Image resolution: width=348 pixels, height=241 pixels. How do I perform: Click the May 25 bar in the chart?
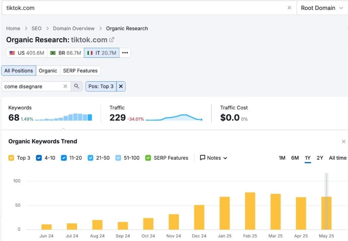[x=327, y=213]
